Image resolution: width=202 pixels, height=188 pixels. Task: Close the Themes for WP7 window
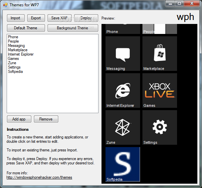(192, 3)
